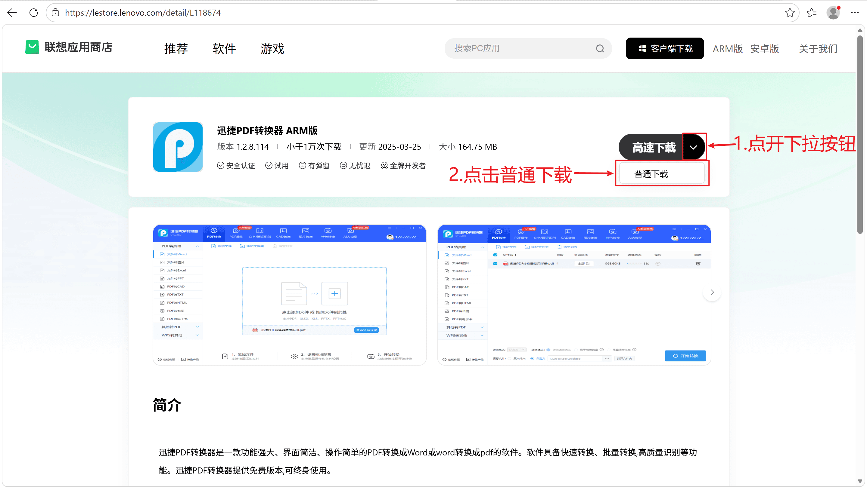Show next screenshot with the right arrow
The image size is (867, 487).
tap(712, 292)
